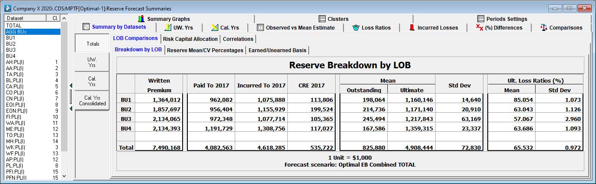Select FI:PL(I) dataset row
The height and width of the screenshot is (184, 596).
33,117
